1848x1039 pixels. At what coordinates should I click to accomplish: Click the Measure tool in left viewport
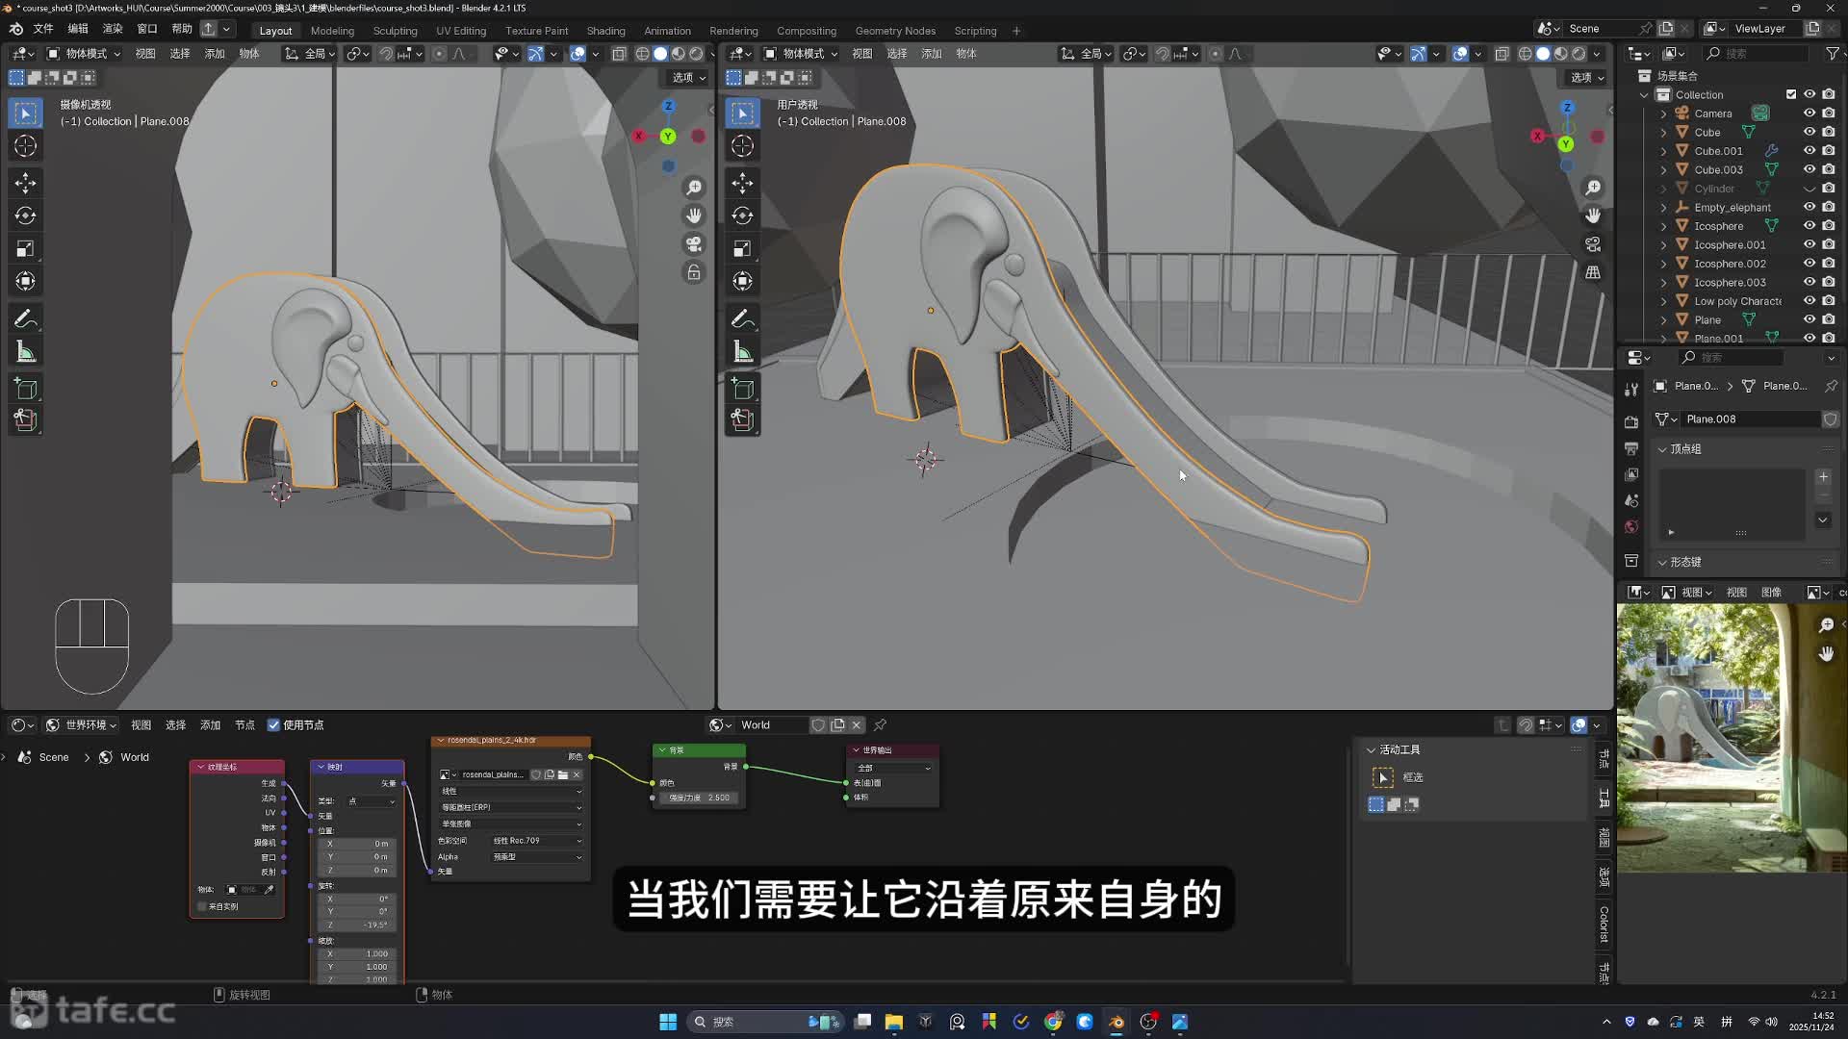tap(26, 352)
